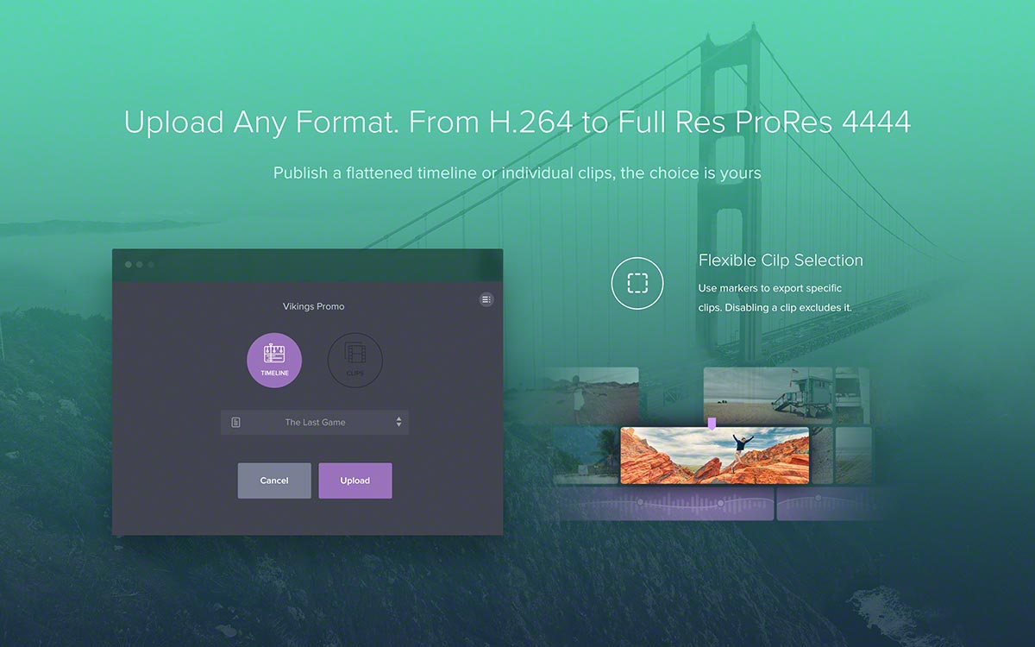Click the 'Use markers to export' description

775,298
